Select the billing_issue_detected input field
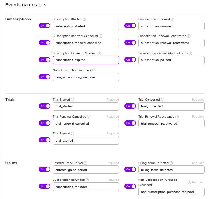This screenshot has height=199, width=213. coord(171,170)
